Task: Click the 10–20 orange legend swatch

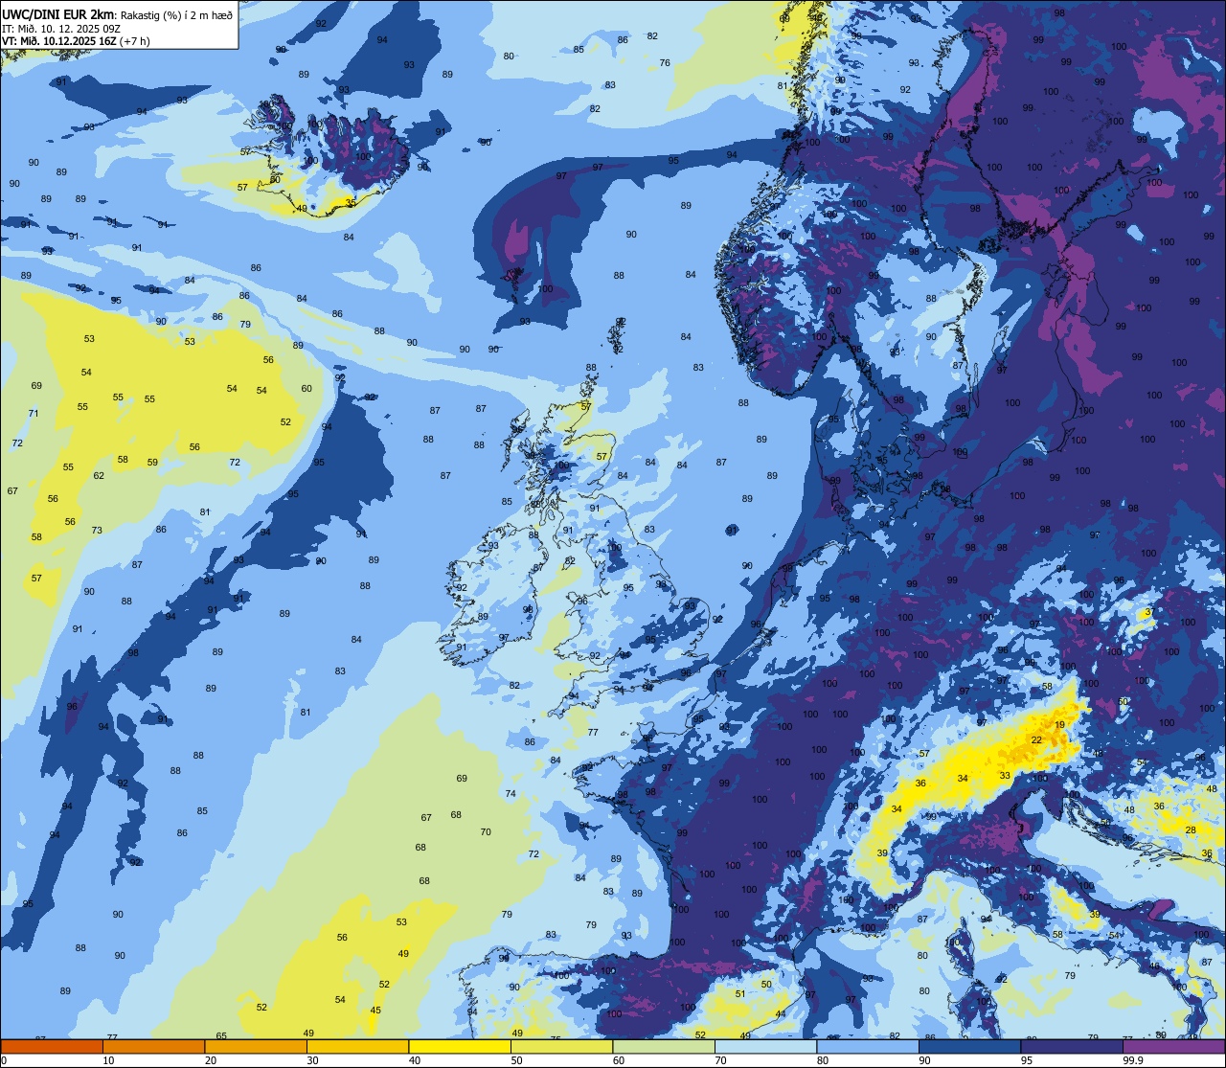Action: click(x=153, y=1046)
